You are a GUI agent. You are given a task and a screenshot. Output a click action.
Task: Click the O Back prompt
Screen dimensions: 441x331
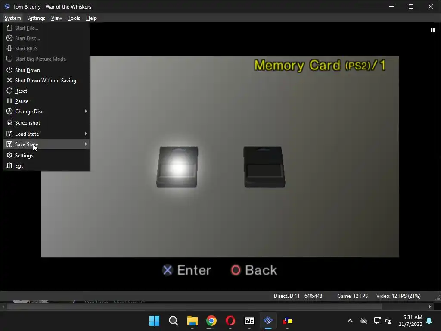click(x=254, y=270)
